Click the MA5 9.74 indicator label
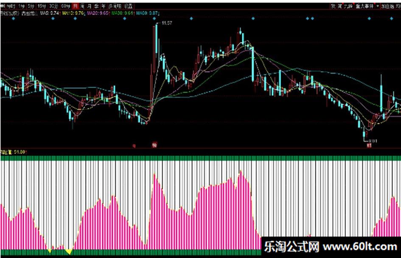This screenshot has width=401, height=258. point(50,13)
